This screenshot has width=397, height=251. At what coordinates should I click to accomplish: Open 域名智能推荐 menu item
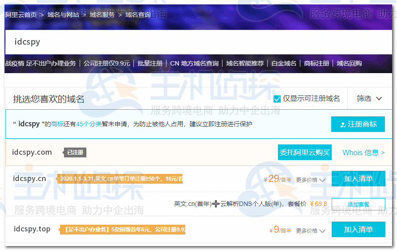[x=245, y=63]
